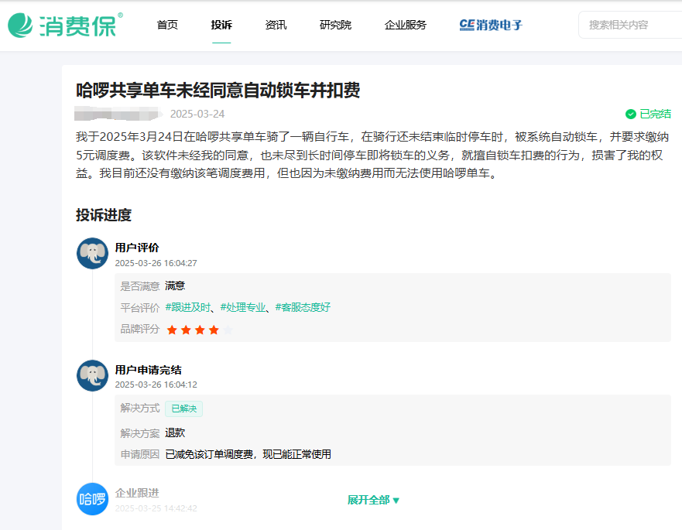Click the fifth empty rating star
This screenshot has height=530, width=682.
[x=228, y=330]
